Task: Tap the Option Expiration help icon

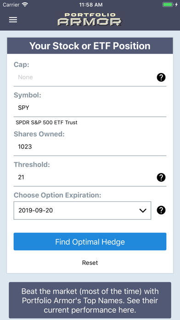Action: click(x=161, y=210)
